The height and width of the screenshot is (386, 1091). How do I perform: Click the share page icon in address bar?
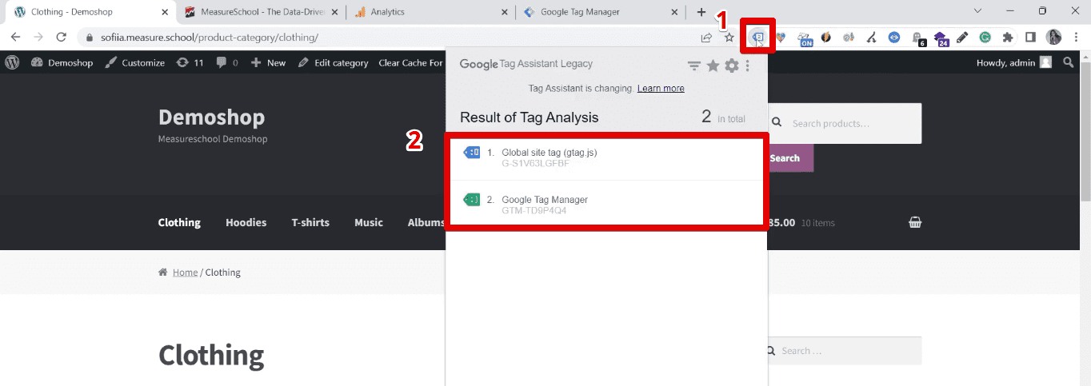[706, 37]
